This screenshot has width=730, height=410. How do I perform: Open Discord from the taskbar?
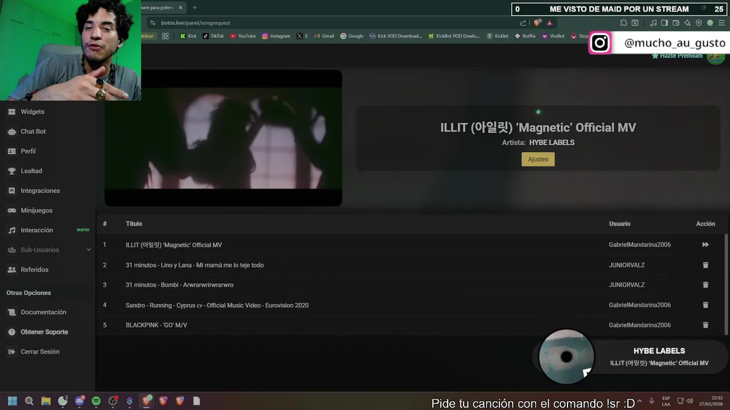click(79, 401)
